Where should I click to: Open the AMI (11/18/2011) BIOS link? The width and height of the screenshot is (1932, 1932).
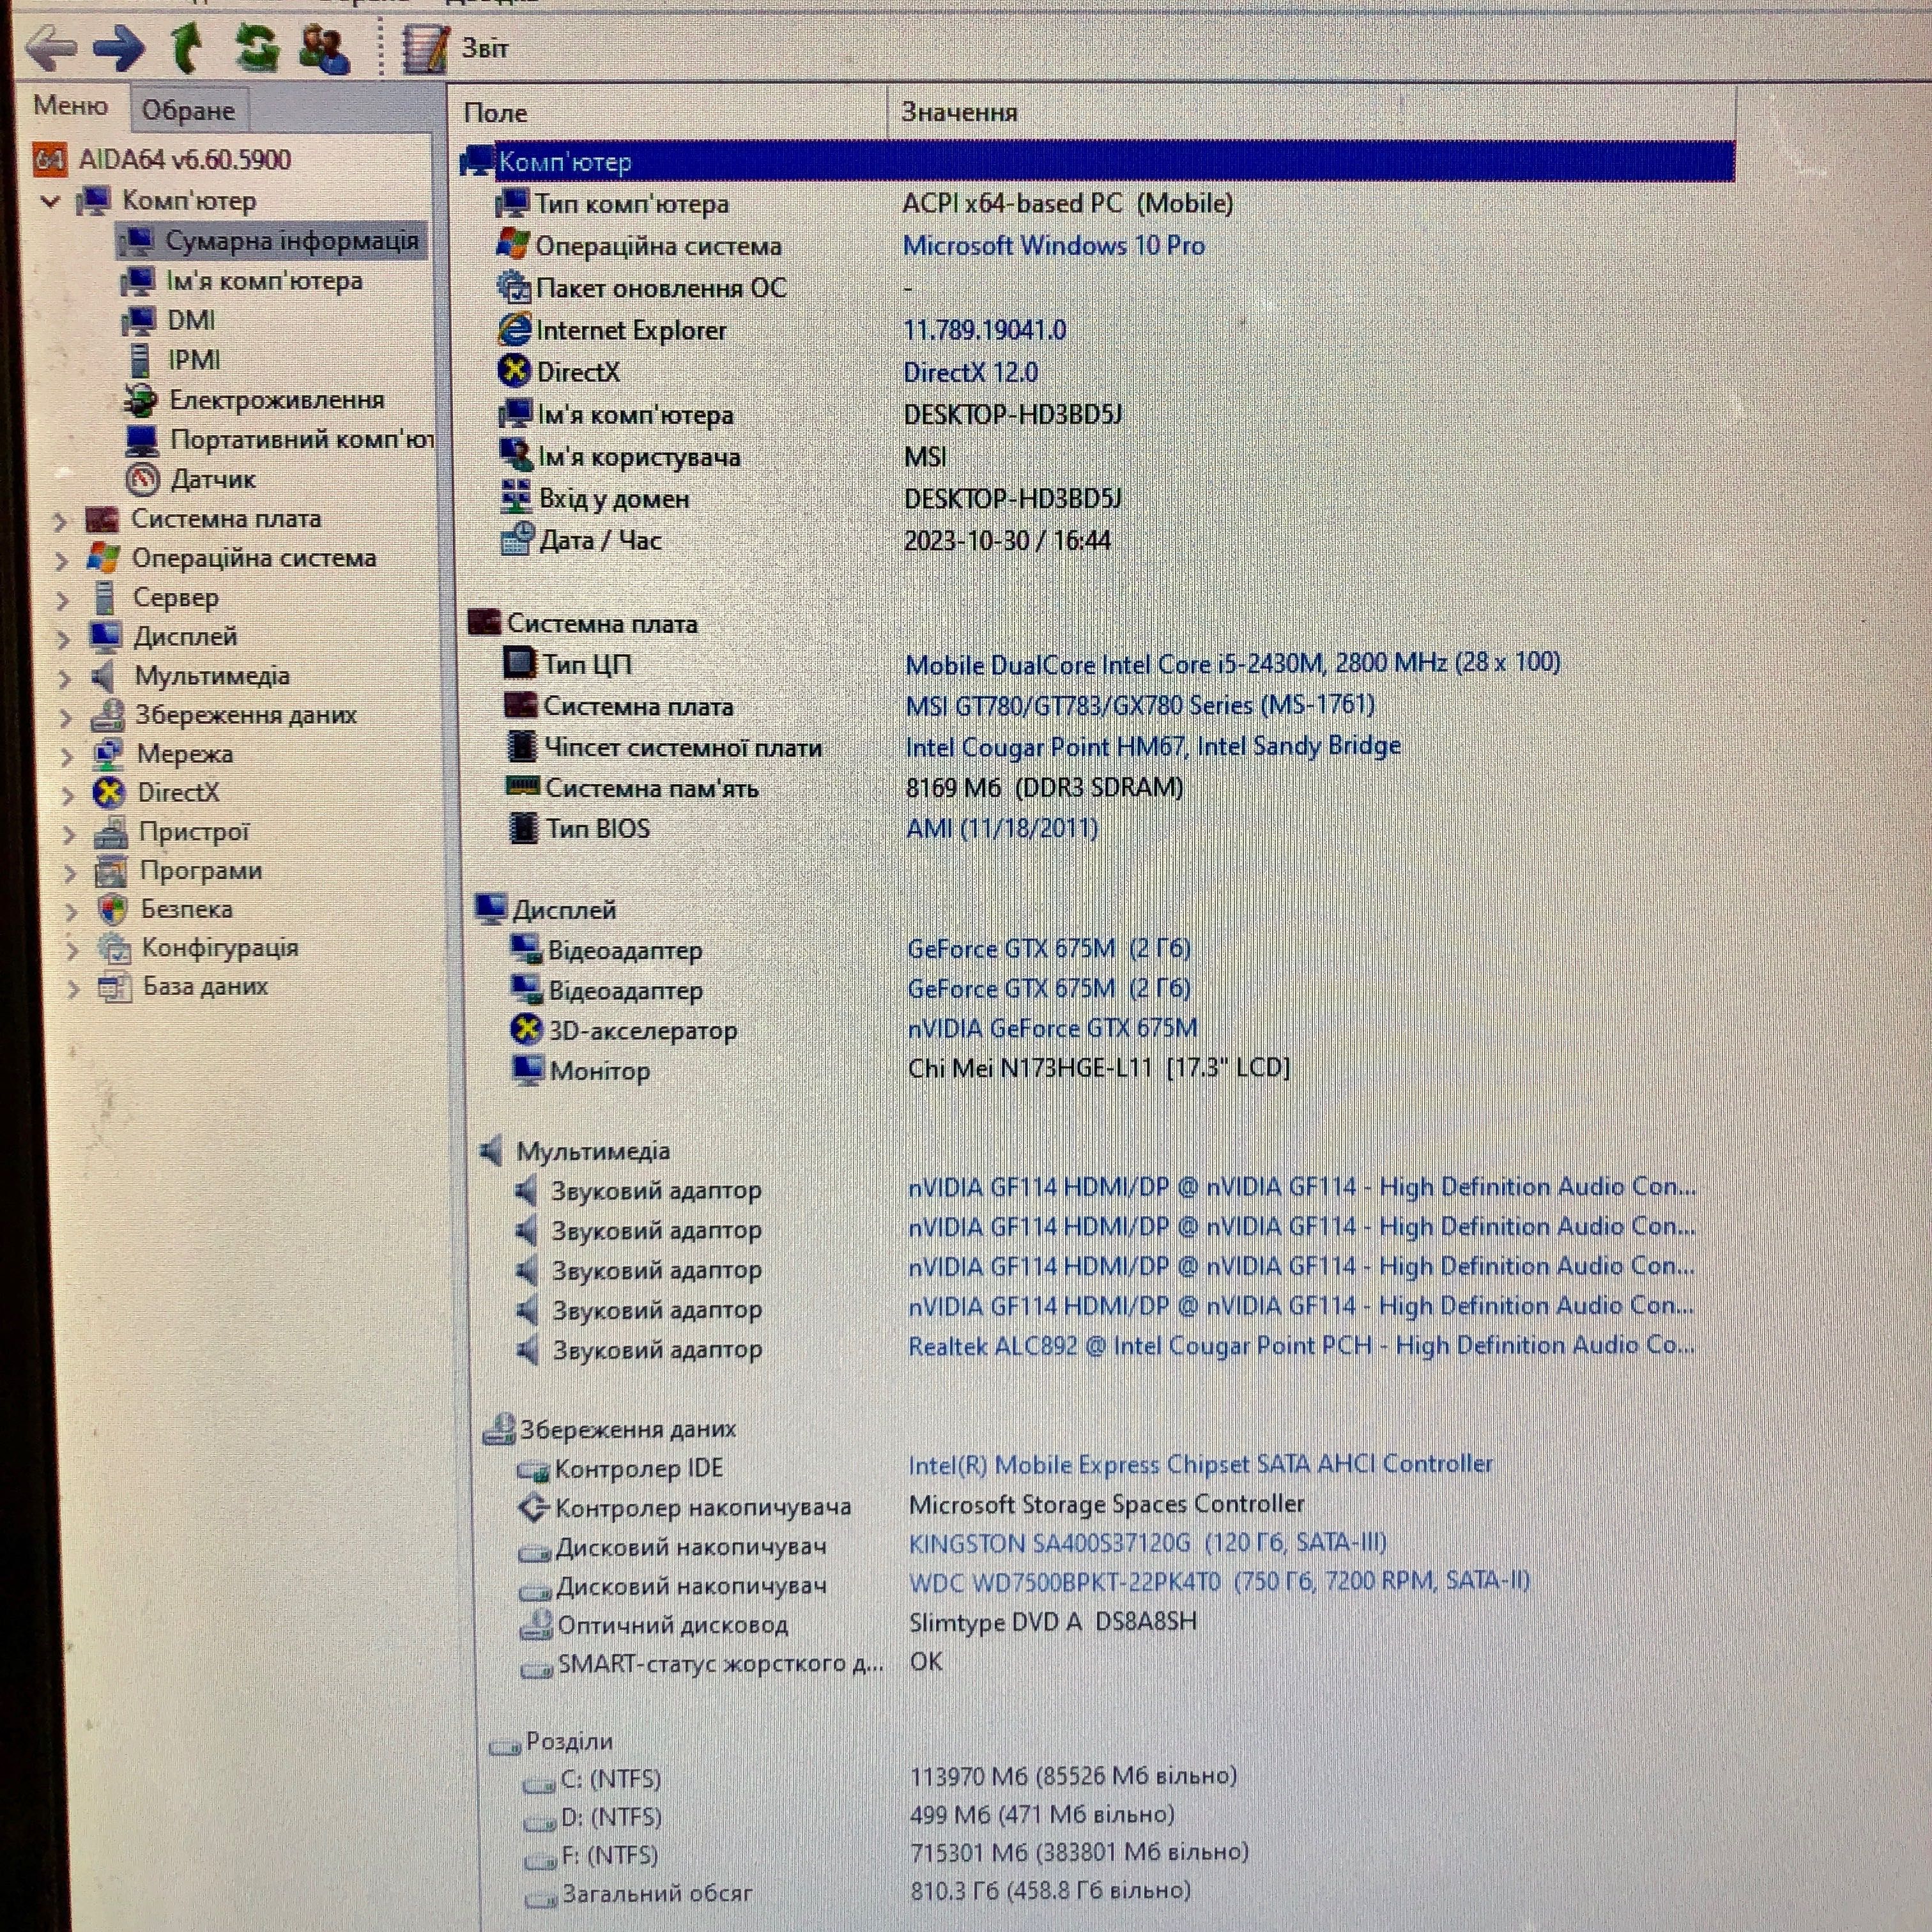(1002, 828)
